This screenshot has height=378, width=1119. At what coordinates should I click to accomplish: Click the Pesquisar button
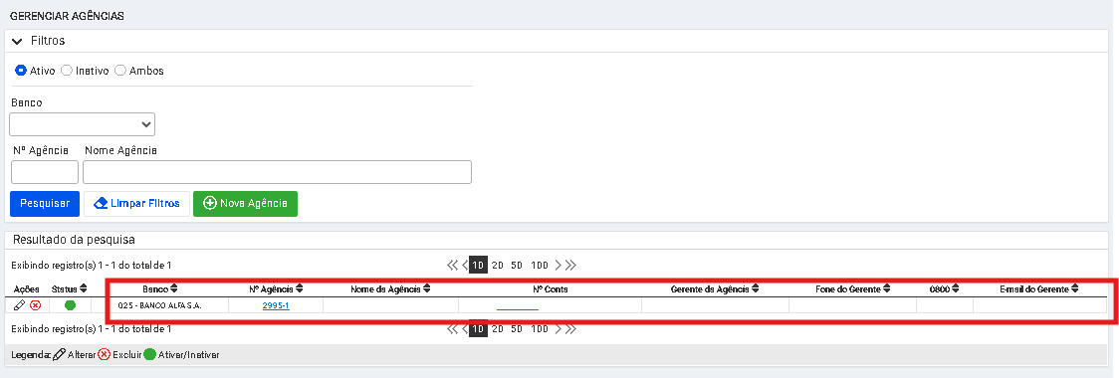(44, 203)
